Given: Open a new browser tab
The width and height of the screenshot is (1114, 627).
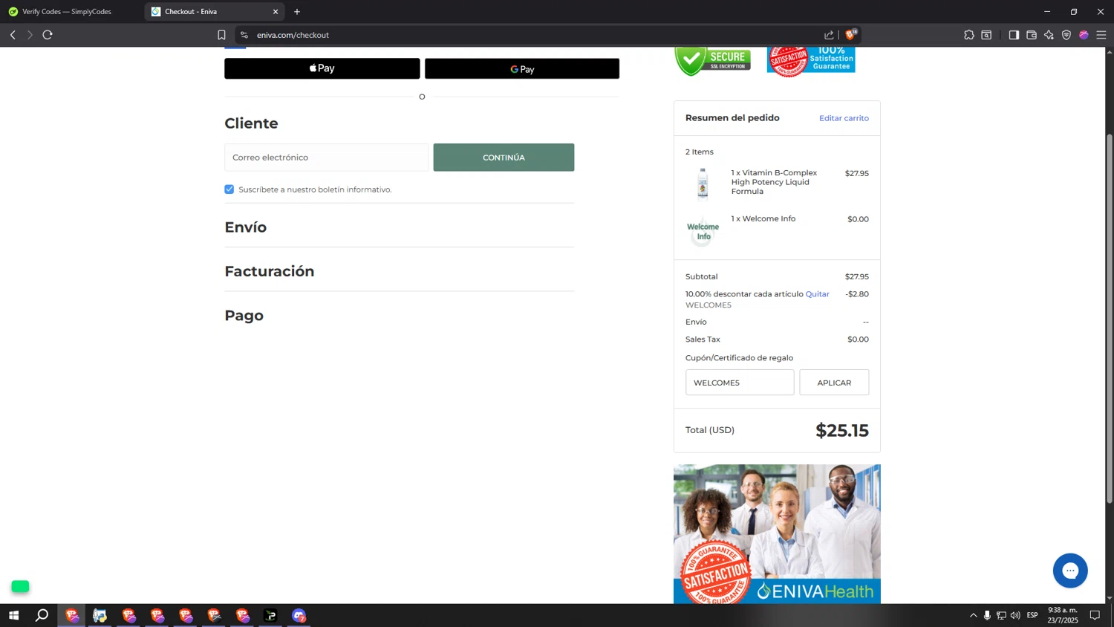Looking at the screenshot, I should coord(297,12).
